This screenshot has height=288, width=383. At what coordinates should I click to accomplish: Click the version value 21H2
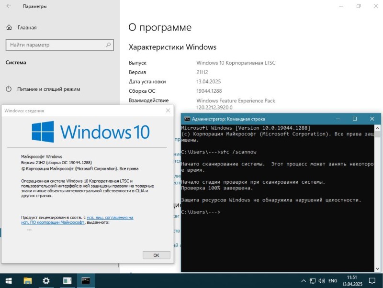click(x=202, y=72)
